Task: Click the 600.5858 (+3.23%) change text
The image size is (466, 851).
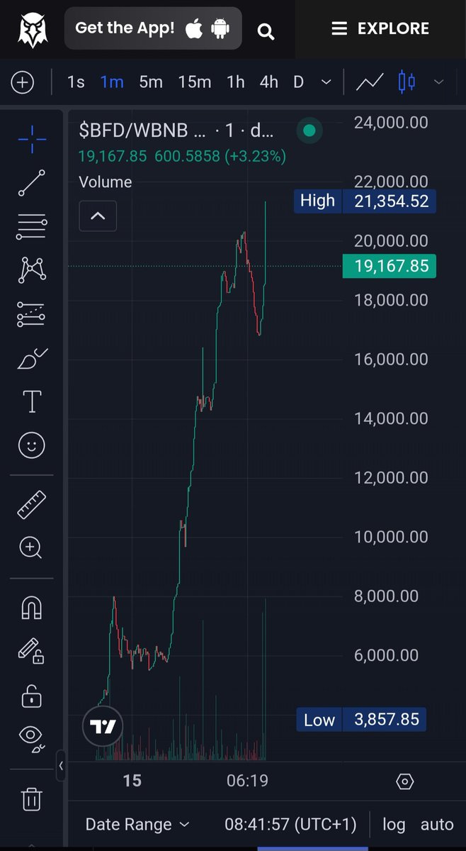Action: click(220, 156)
